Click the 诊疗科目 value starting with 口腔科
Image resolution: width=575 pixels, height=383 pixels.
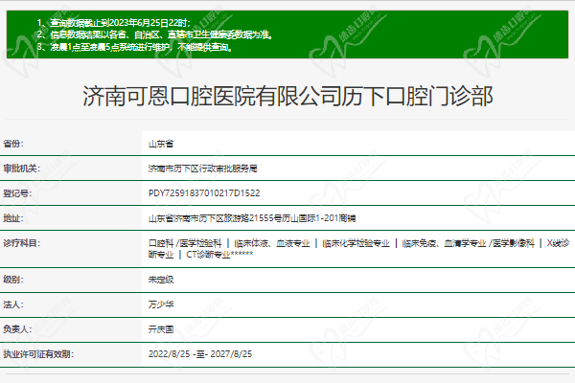point(358,249)
